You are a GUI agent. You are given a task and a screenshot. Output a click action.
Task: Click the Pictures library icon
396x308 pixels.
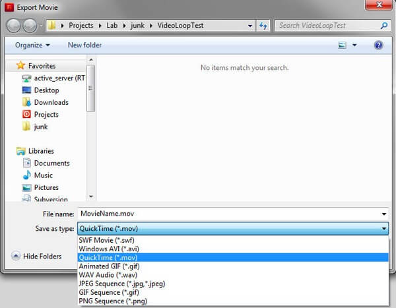[x=27, y=187]
